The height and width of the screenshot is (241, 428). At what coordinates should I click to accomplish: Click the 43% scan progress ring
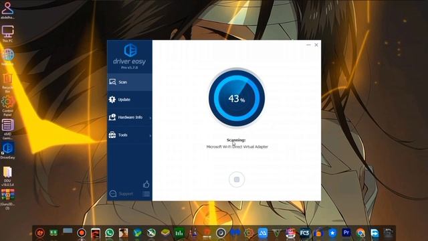point(237,98)
